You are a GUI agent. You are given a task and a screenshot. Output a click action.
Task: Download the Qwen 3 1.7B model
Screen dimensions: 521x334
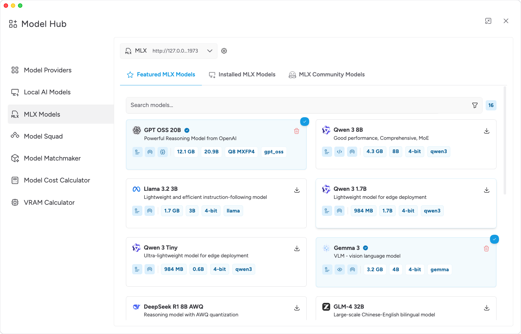coord(487,190)
